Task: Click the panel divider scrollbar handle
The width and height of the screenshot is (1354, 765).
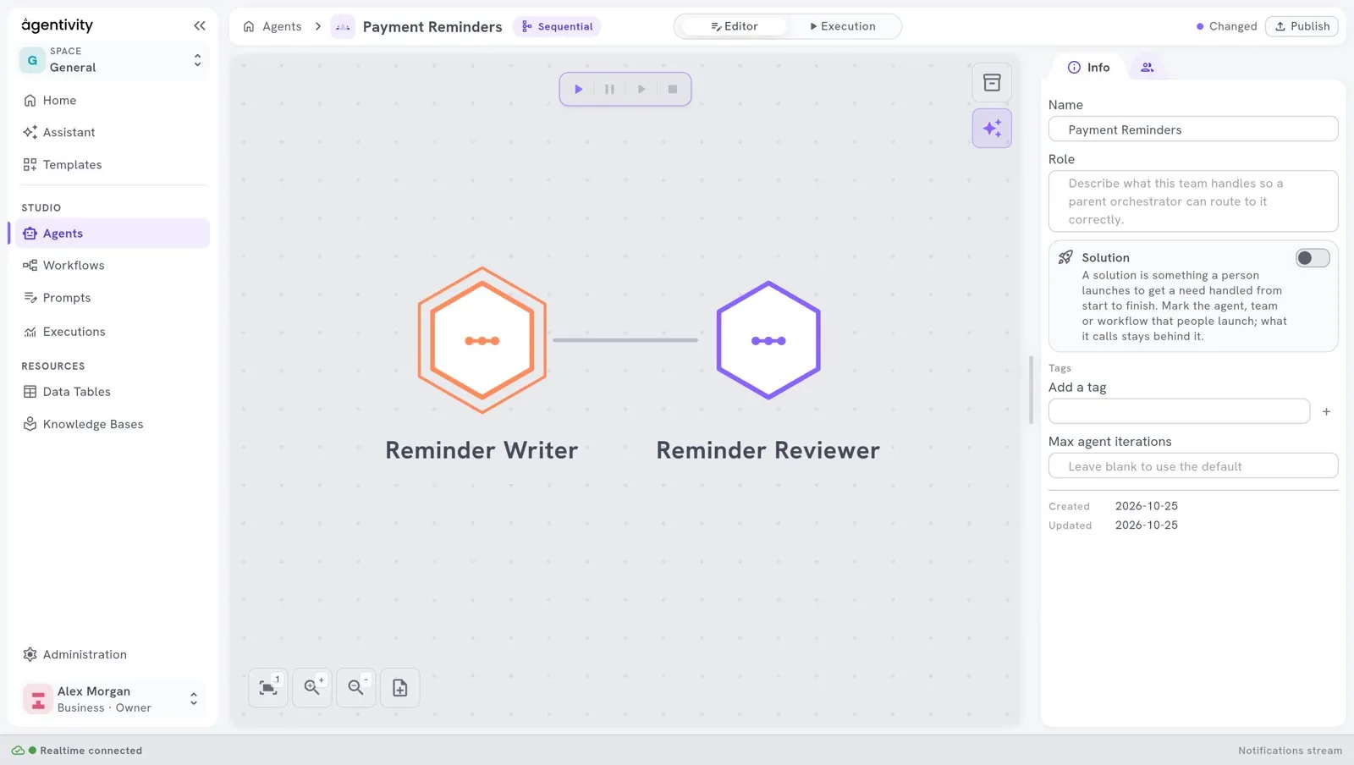Action: tap(1031, 390)
